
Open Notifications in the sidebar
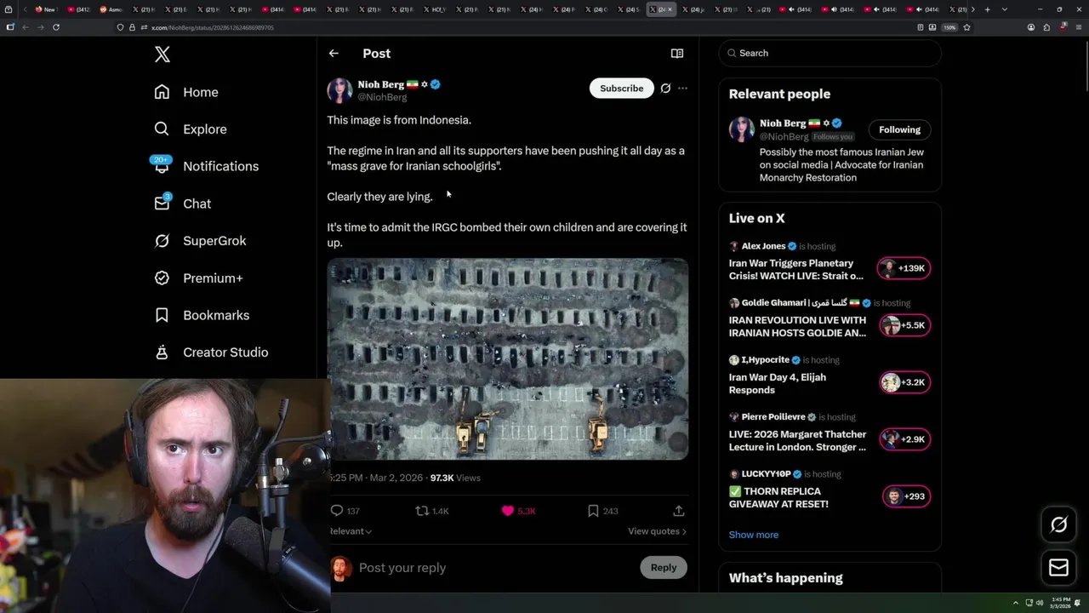pyautogui.click(x=220, y=166)
